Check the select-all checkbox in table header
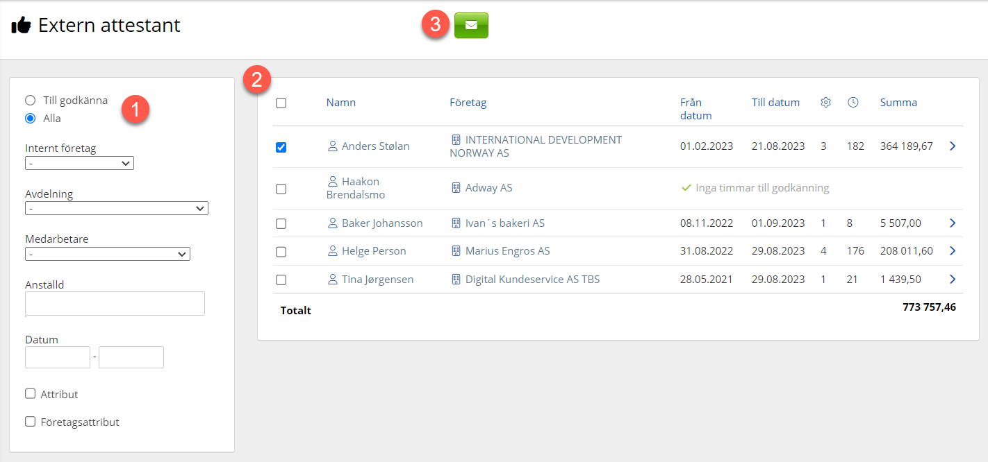 pos(281,103)
